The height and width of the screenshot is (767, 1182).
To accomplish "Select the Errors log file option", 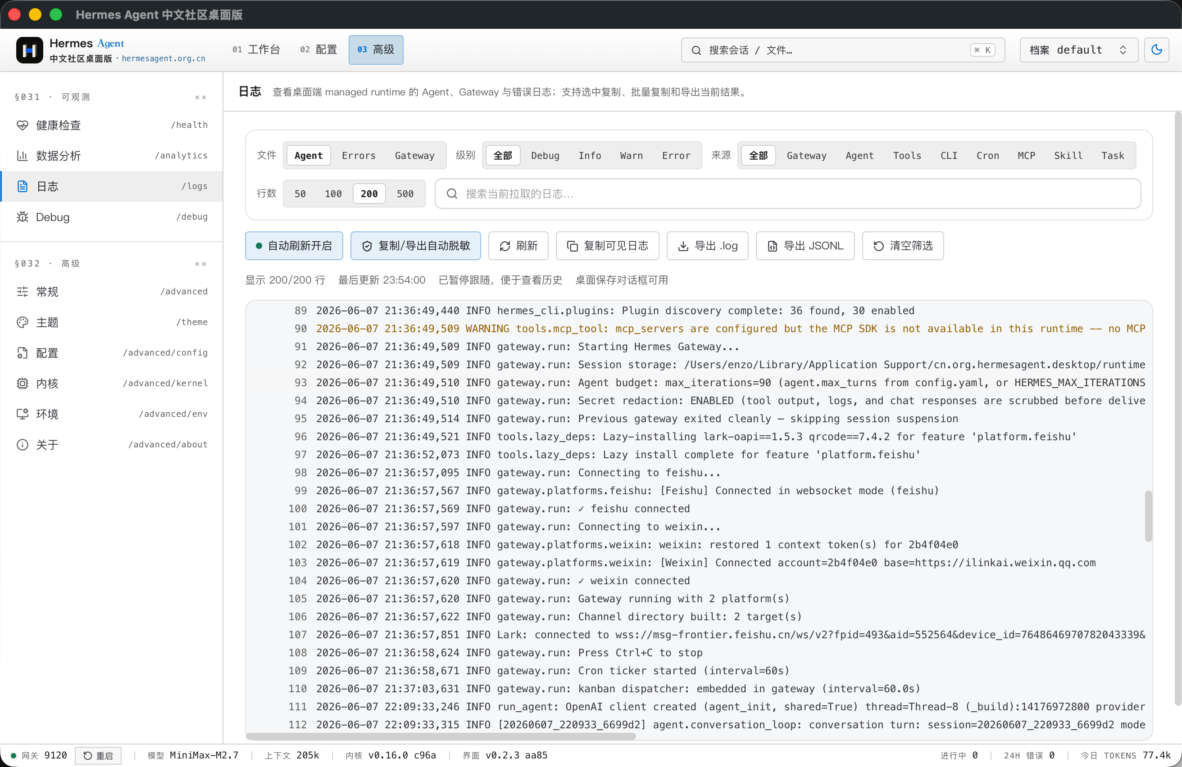I will 359,156.
